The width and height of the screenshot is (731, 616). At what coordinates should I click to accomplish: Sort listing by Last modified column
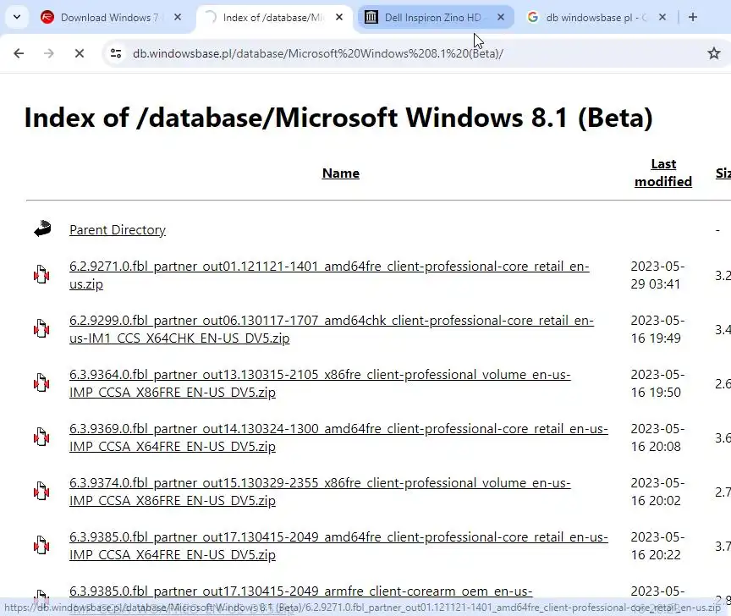click(x=663, y=173)
